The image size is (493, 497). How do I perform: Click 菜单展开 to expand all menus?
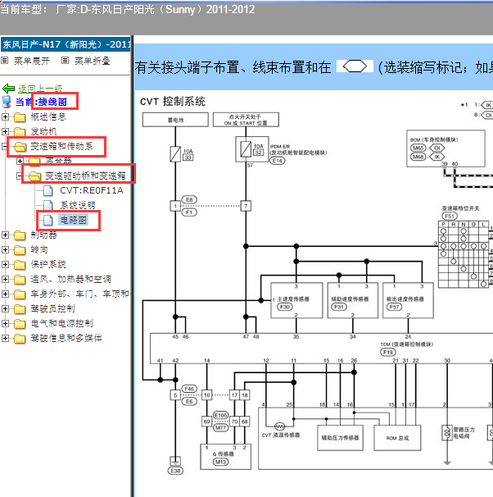coord(32,61)
